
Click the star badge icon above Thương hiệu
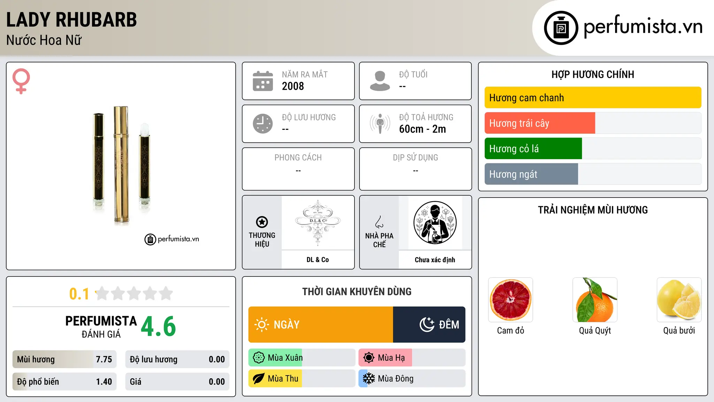pos(262,222)
